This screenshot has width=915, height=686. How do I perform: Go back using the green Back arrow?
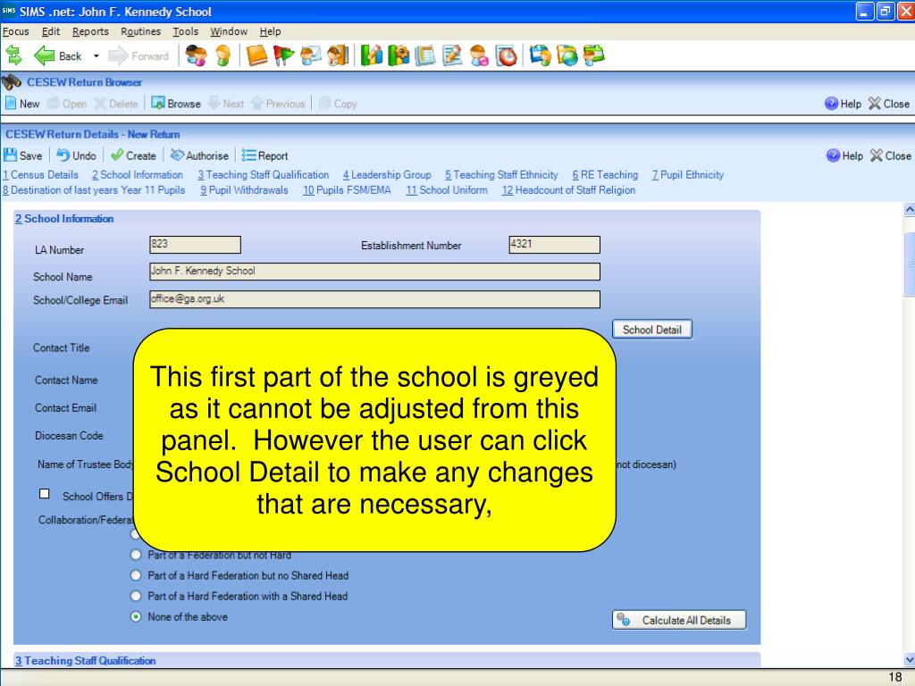click(58, 56)
